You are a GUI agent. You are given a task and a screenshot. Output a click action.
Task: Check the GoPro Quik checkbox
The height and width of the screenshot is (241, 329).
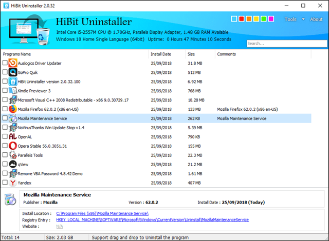(x=5, y=72)
